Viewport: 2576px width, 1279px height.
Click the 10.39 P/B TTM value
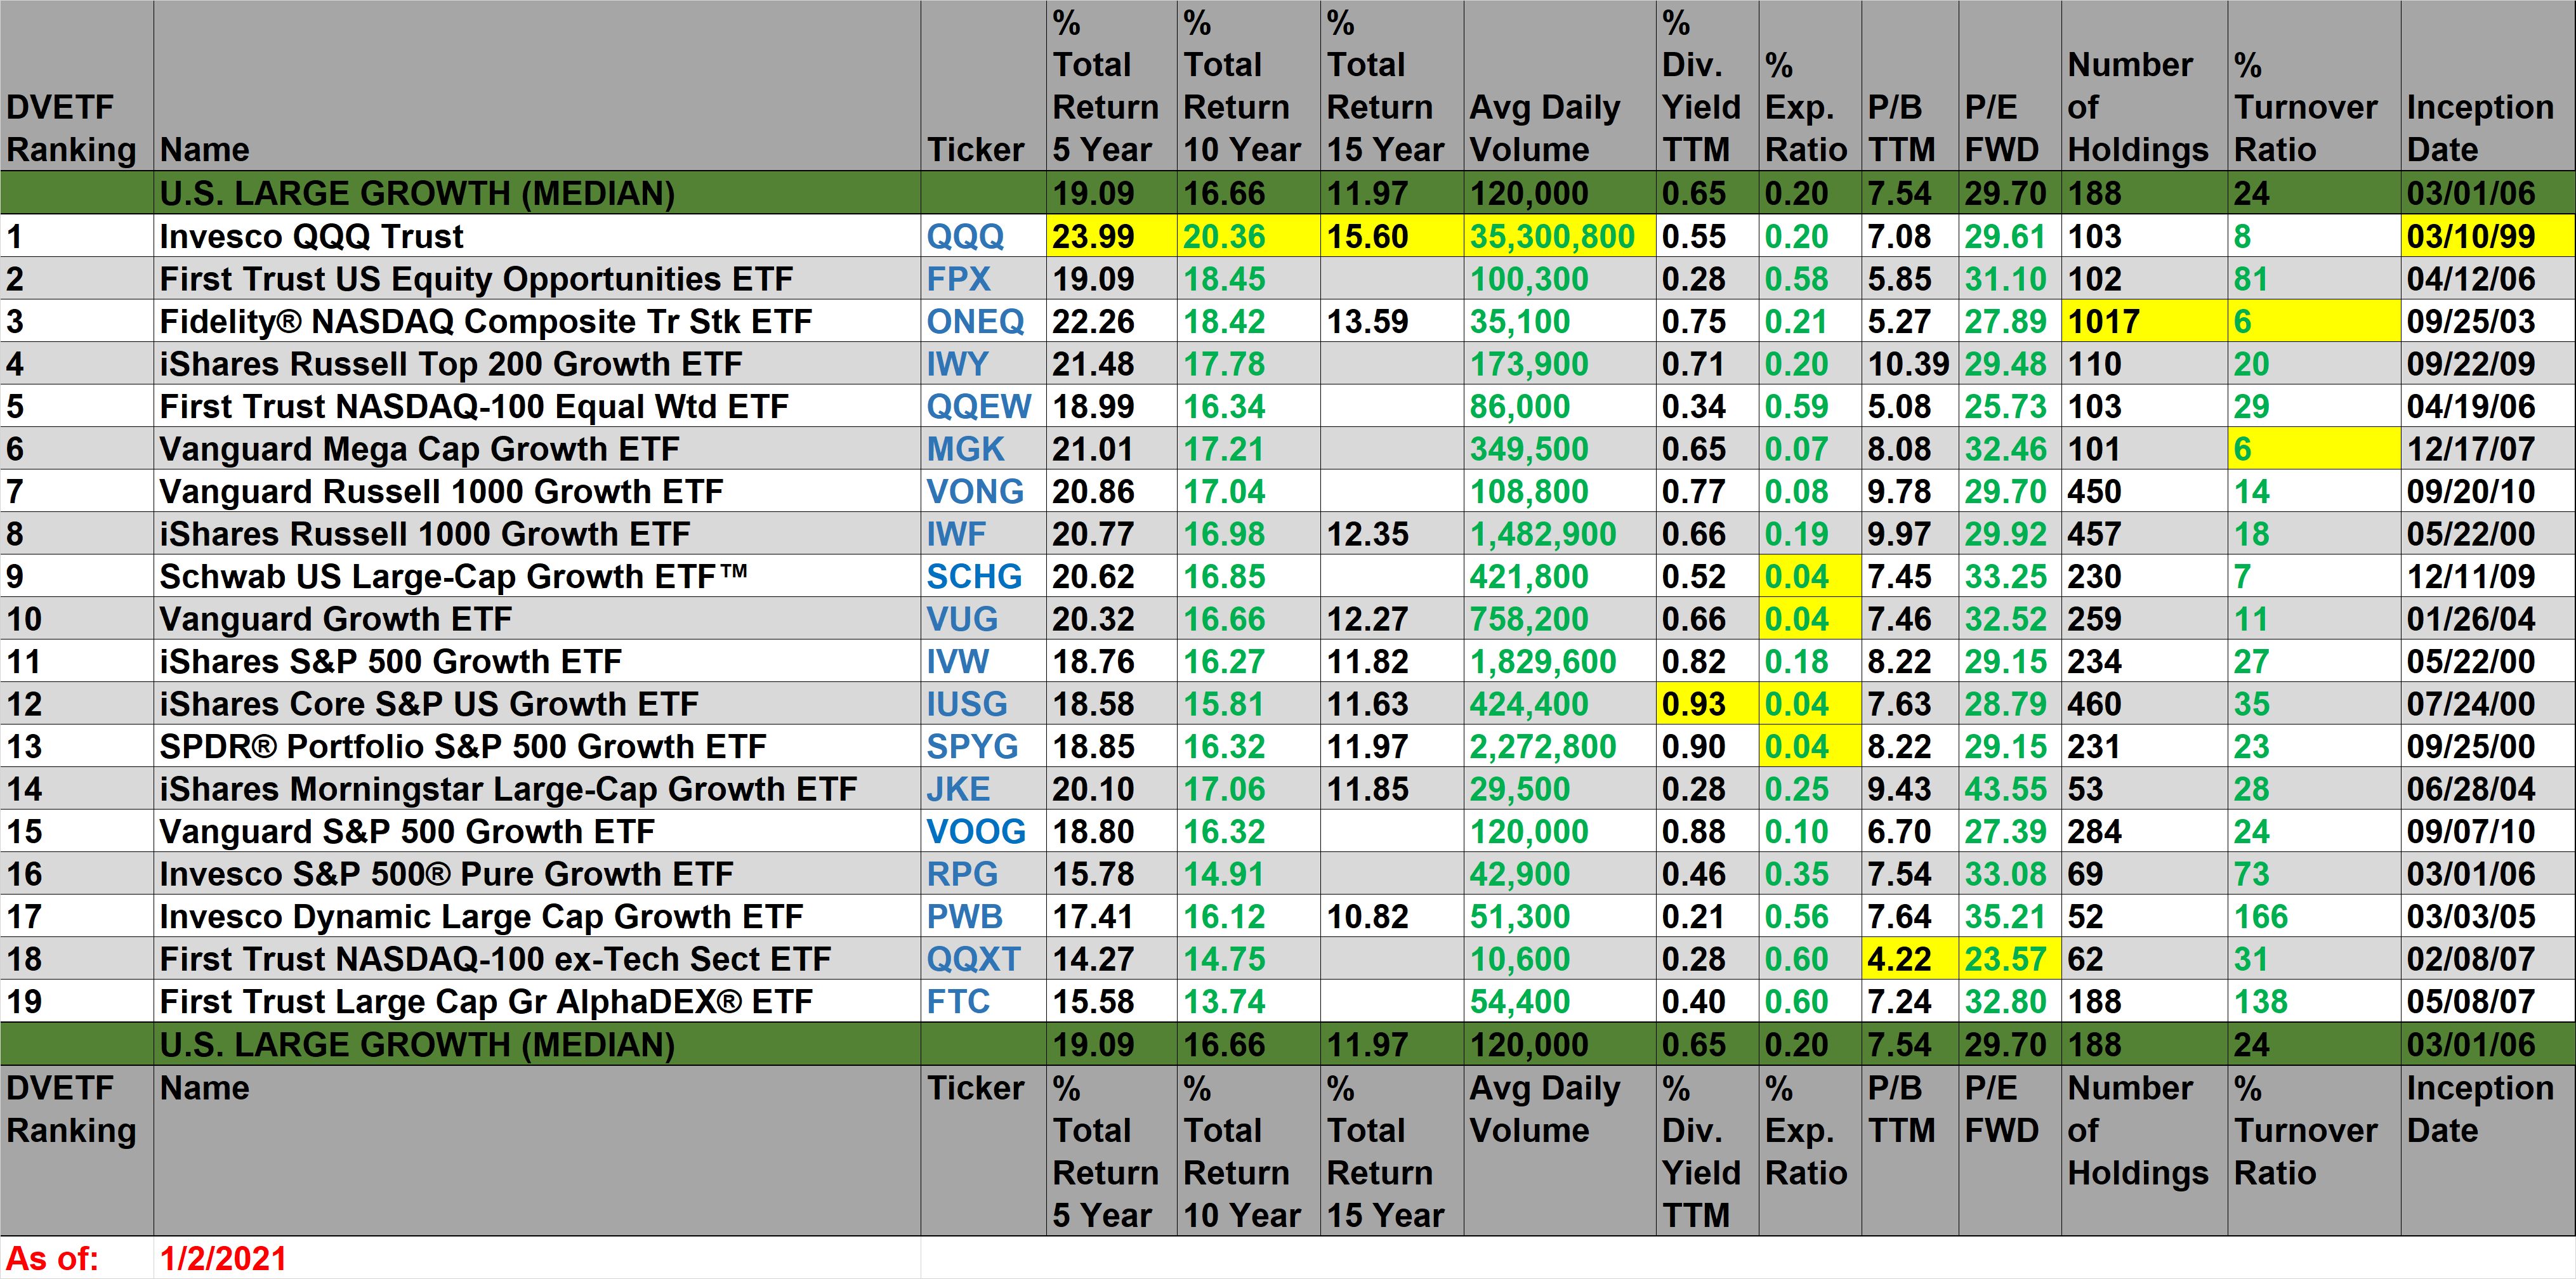pyautogui.click(x=1910, y=364)
